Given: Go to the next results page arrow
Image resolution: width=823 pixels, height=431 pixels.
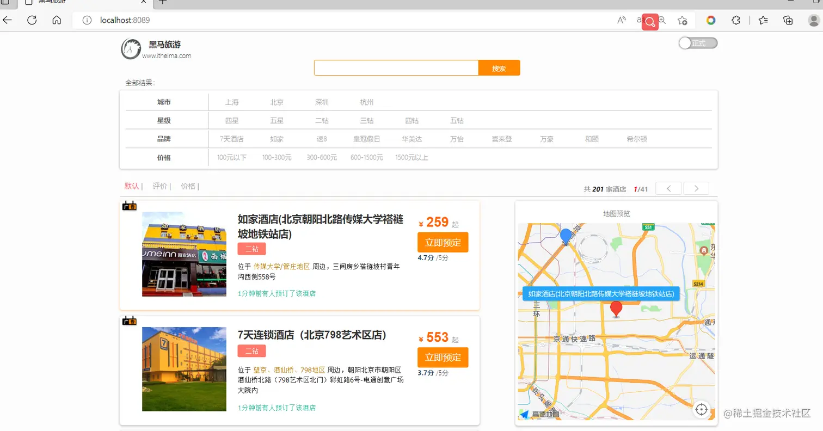Looking at the screenshot, I should (x=696, y=188).
